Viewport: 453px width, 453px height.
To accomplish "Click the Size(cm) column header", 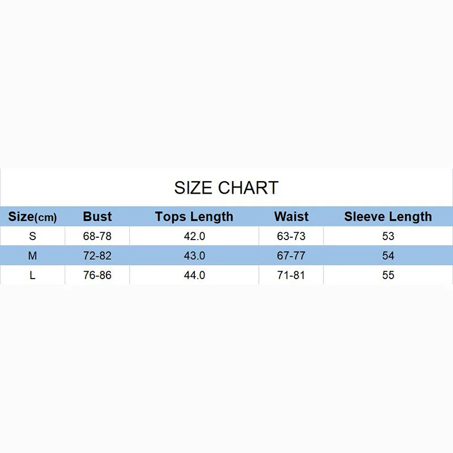I will (32, 217).
